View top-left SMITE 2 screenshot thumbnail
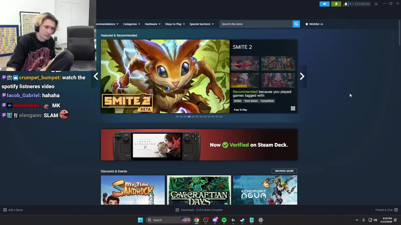This screenshot has height=225, width=401. [x=245, y=63]
